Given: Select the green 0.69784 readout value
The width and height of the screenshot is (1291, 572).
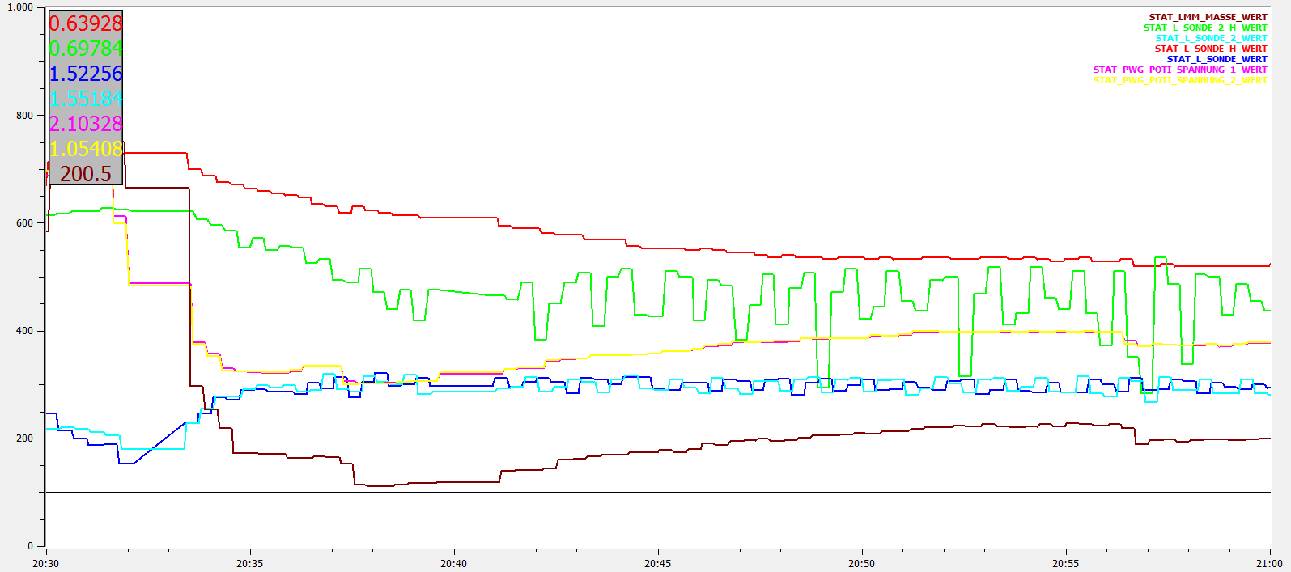Looking at the screenshot, I should pos(86,49).
